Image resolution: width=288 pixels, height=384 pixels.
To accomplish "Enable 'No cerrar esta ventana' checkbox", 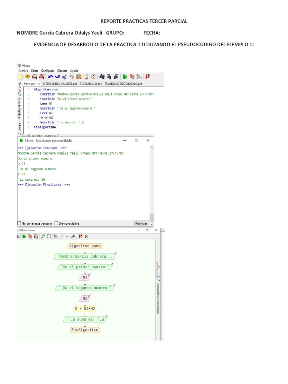I will (x=19, y=223).
